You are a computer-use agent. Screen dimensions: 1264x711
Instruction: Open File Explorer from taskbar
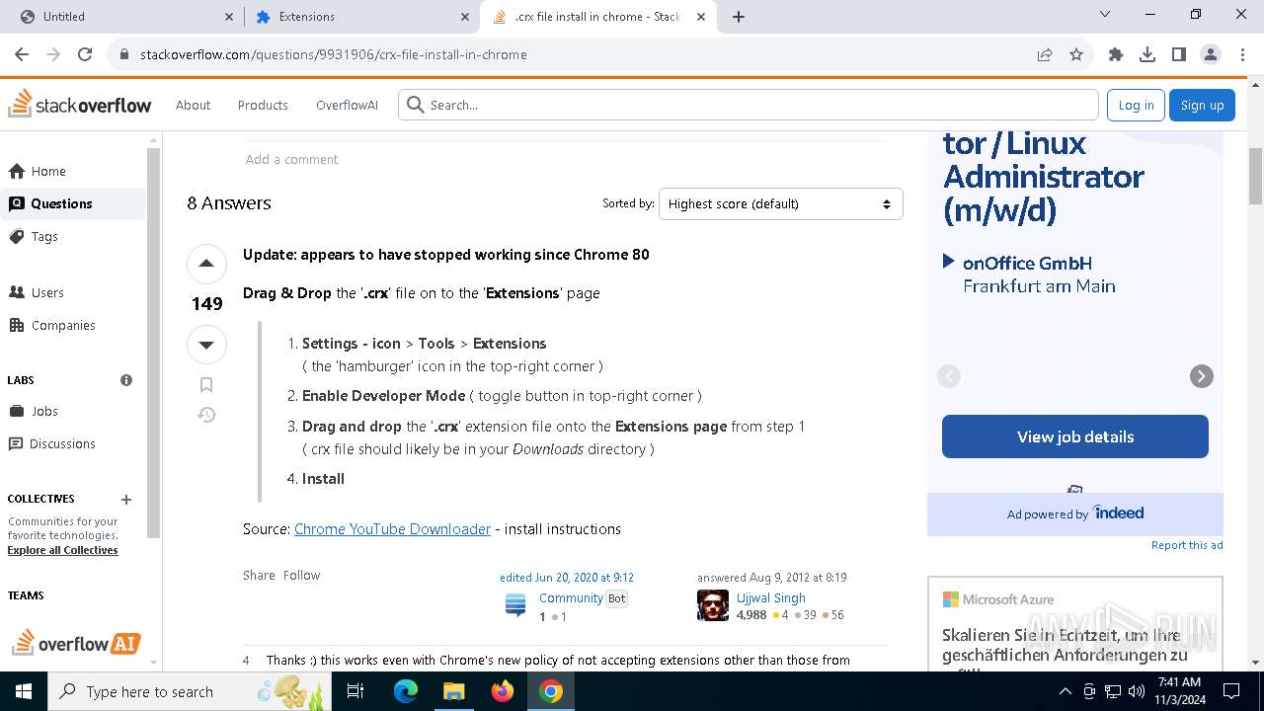(453, 691)
